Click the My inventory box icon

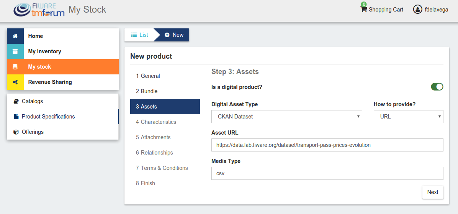tap(15, 51)
